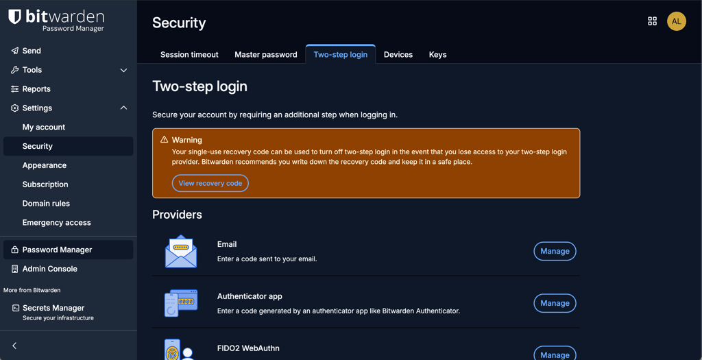The width and height of the screenshot is (702, 360).
Task: Manage the FIDO2 WebAuthn provider
Action: 555,353
